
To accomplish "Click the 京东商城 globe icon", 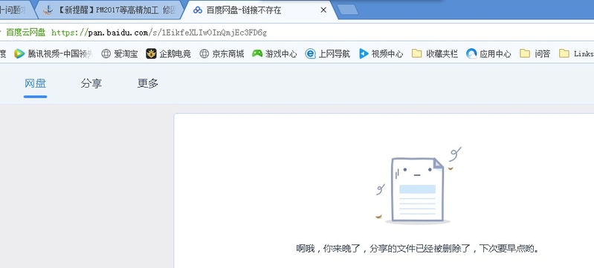I will 204,53.
